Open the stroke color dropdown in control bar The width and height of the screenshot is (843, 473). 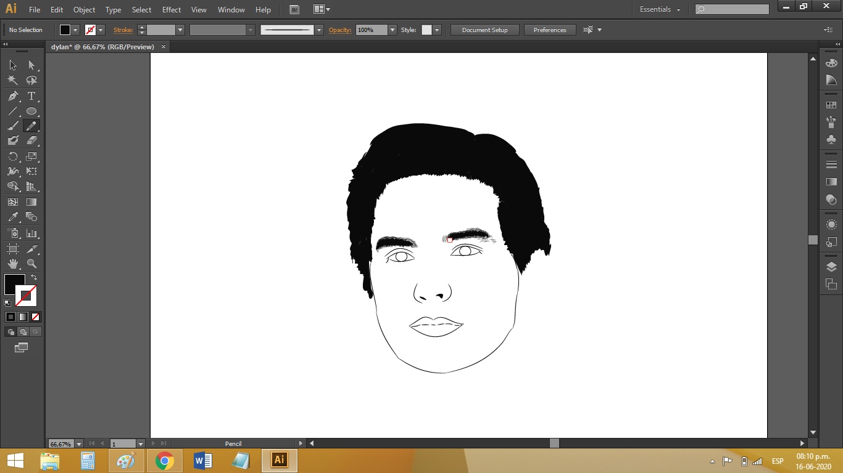point(101,30)
